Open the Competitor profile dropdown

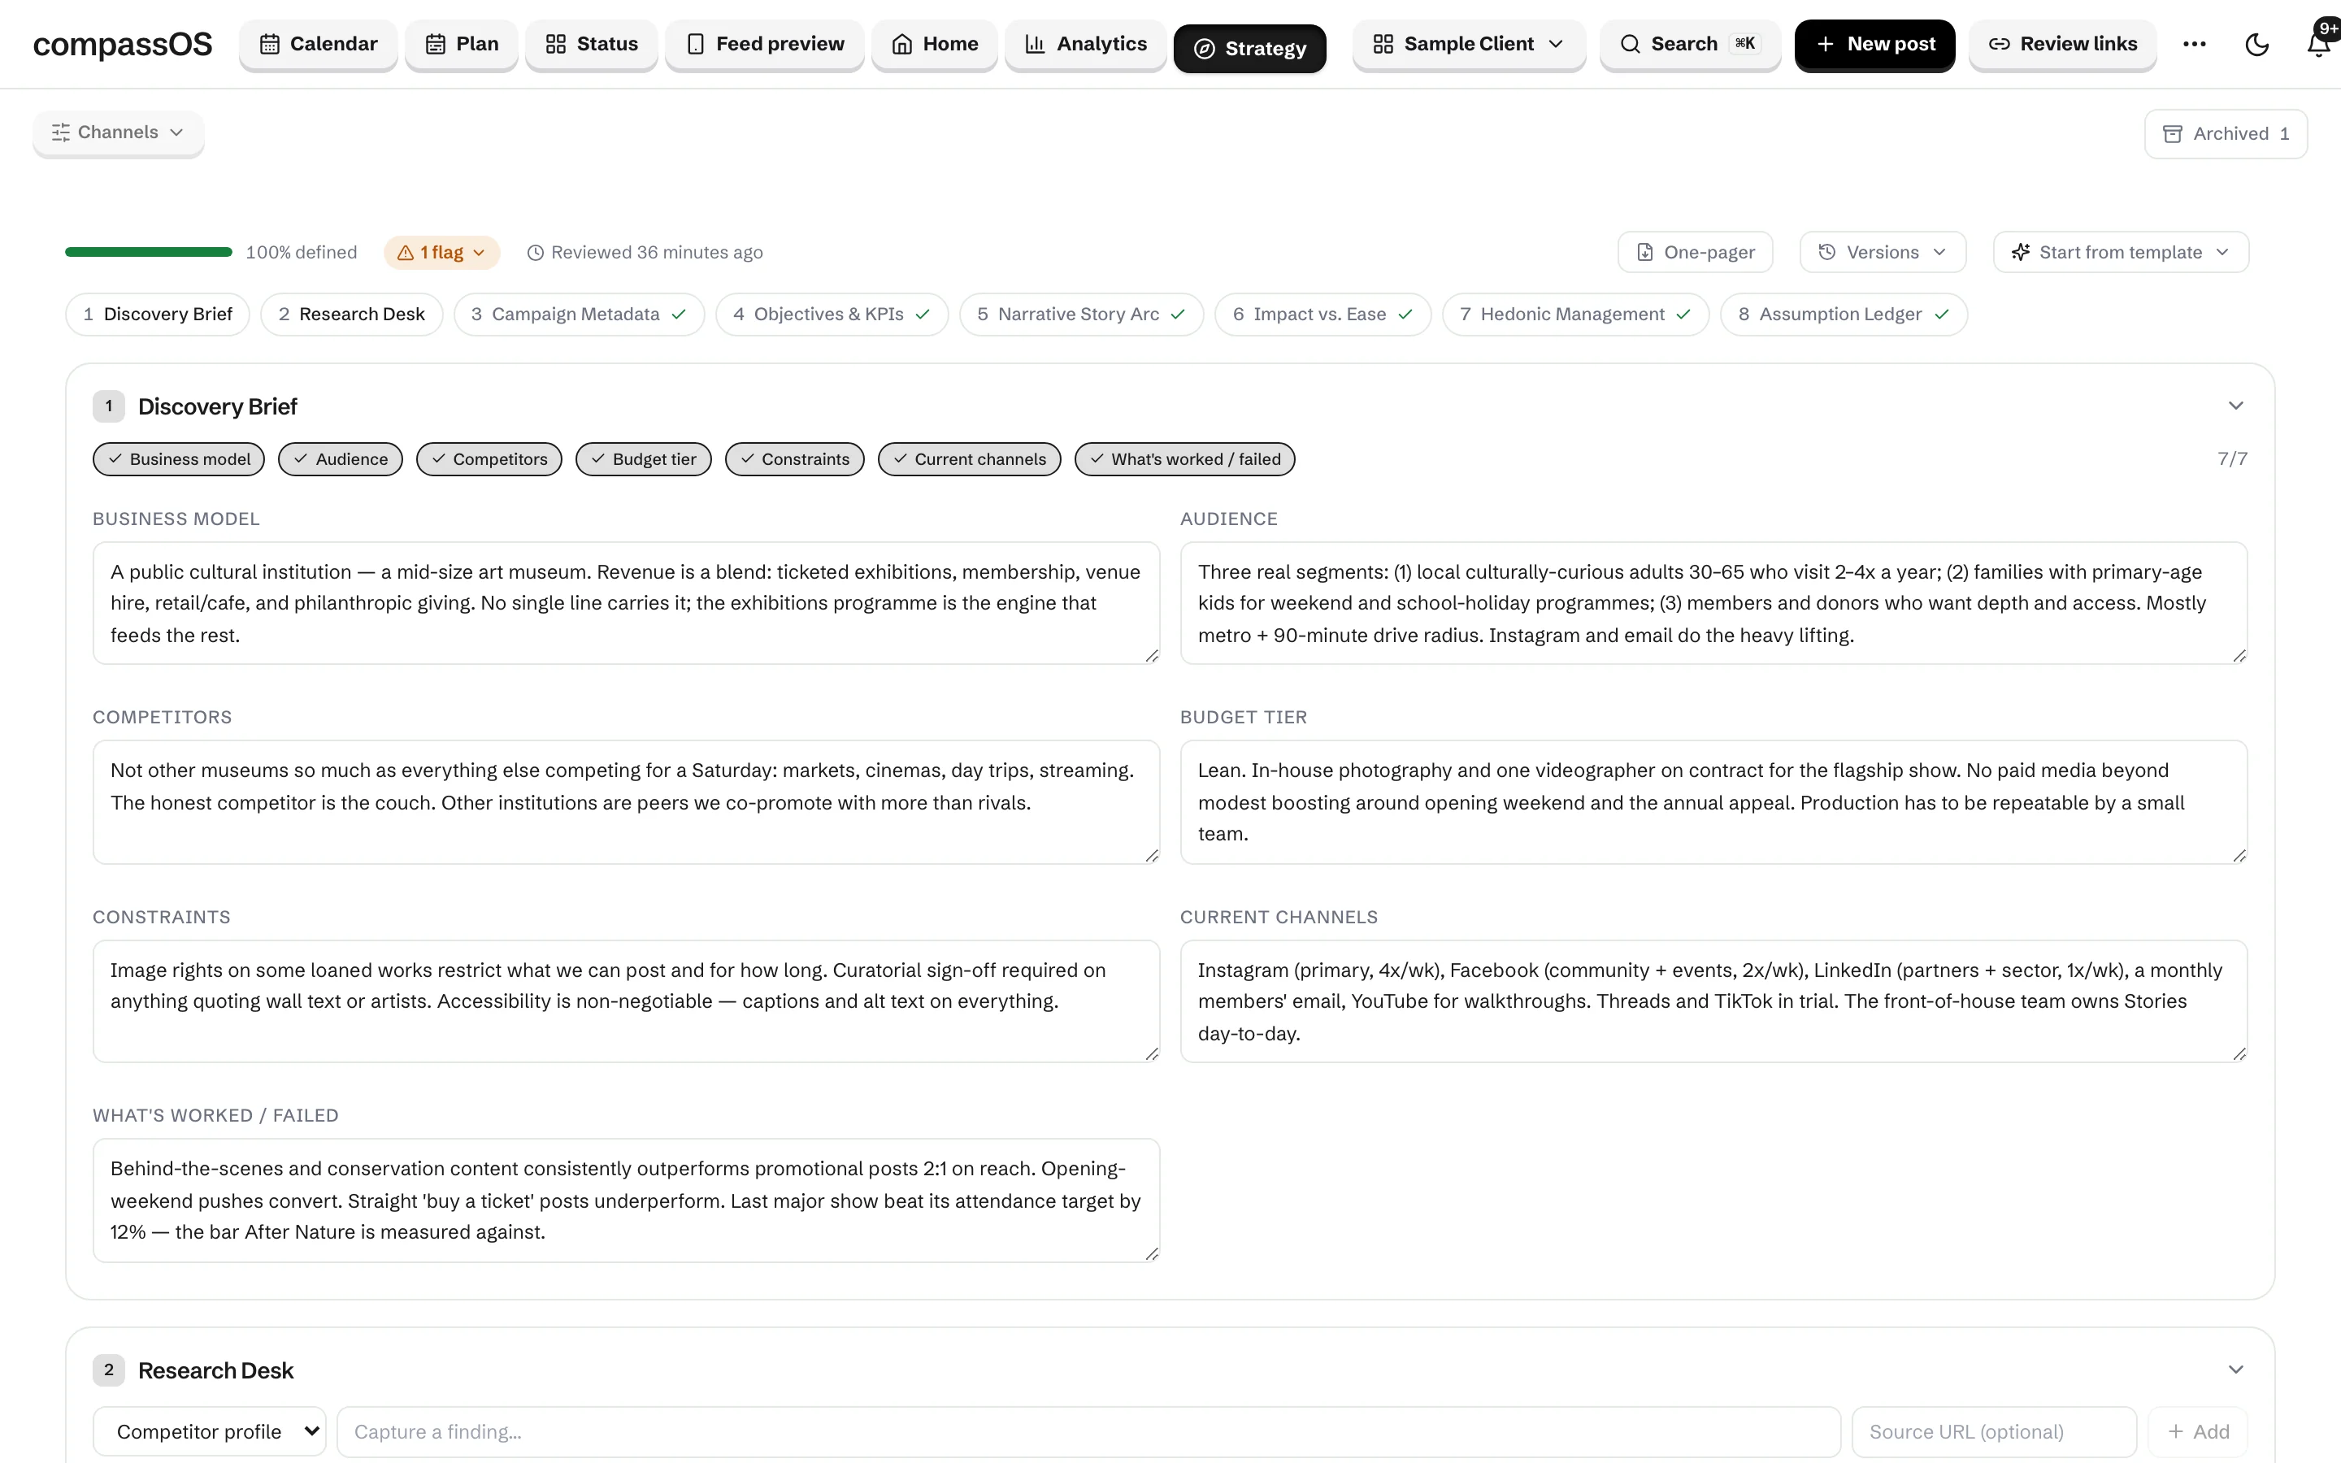coord(209,1432)
